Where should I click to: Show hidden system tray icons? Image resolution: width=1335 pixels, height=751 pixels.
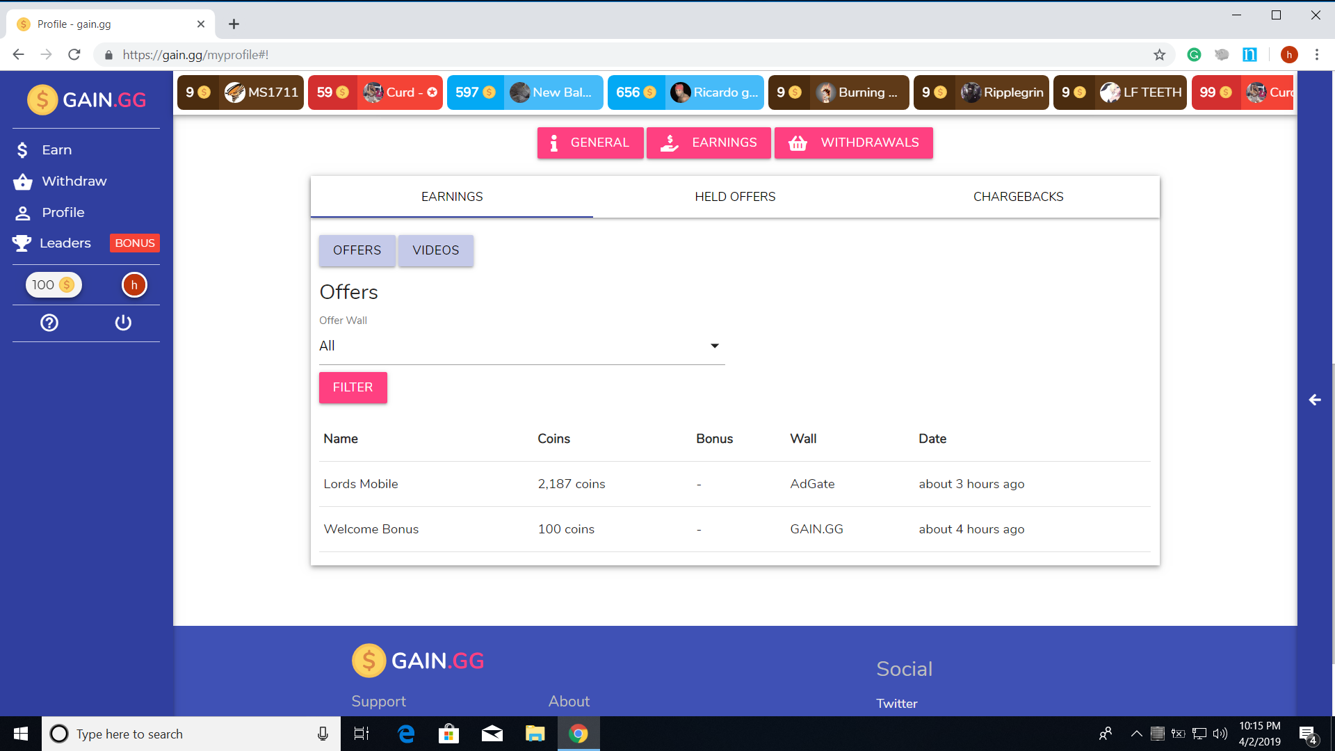coord(1136,734)
